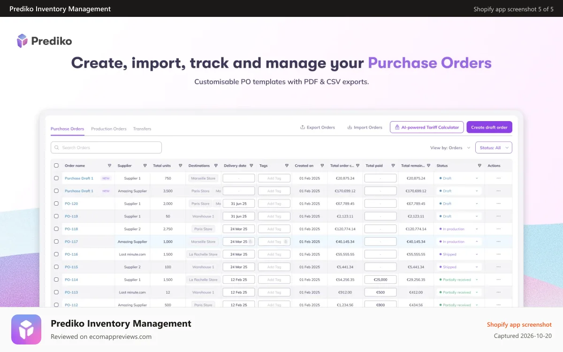The width and height of the screenshot is (563, 352).
Task: Change Draft status of PO-120
Action: tap(459, 204)
